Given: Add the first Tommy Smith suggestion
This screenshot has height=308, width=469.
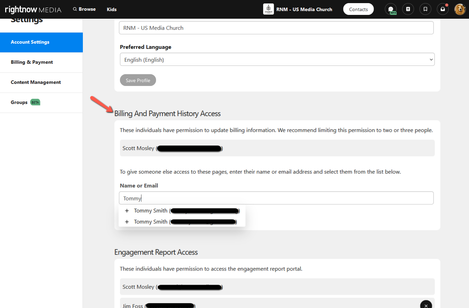Looking at the screenshot, I should tap(182, 211).
